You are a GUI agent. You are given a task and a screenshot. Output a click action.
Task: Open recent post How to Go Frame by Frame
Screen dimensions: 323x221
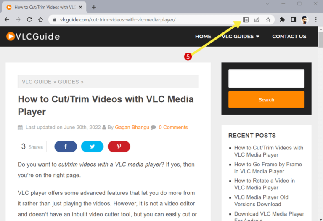pos(268,168)
